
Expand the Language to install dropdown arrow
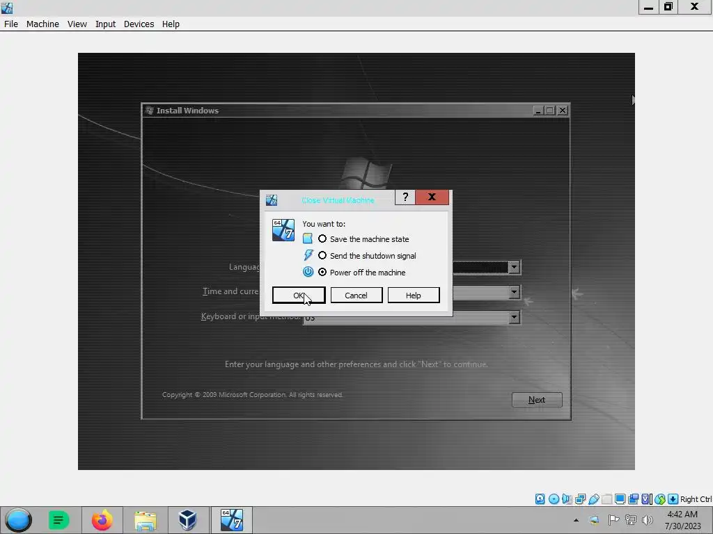coord(514,267)
